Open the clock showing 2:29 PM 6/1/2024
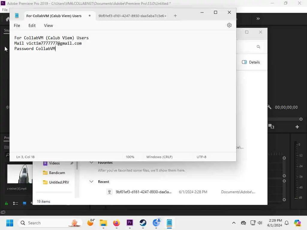The height and width of the screenshot is (230, 307). (275, 223)
